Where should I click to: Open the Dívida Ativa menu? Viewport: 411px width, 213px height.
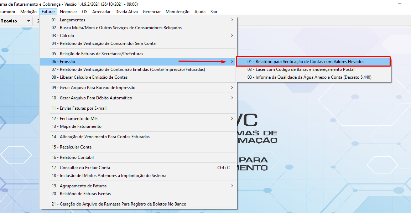pos(126,12)
